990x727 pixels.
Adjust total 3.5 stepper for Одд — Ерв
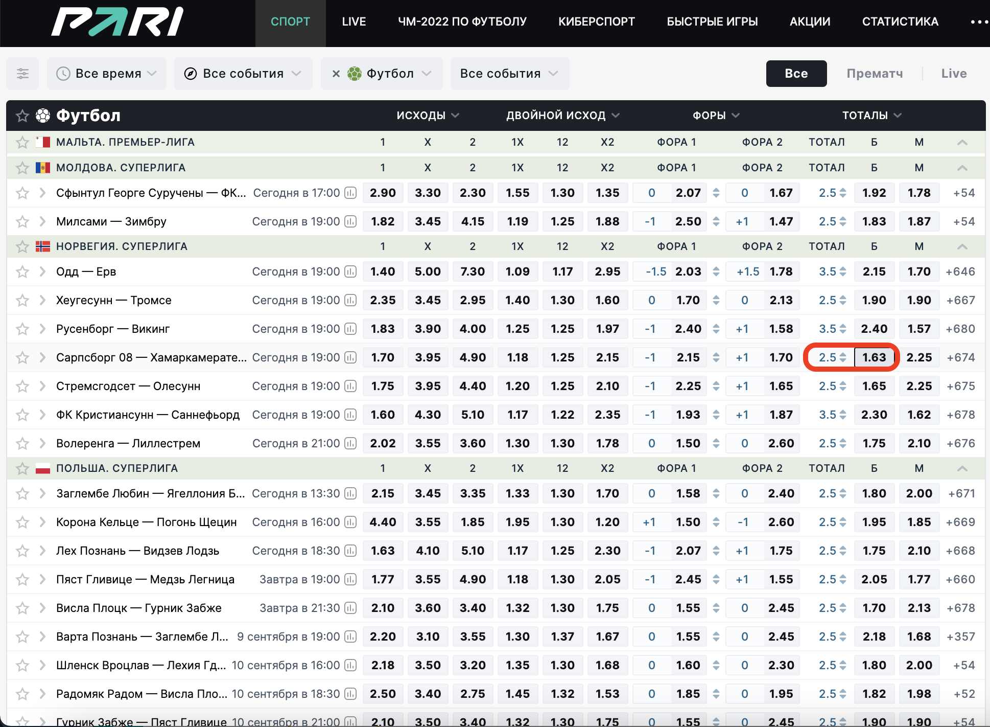pyautogui.click(x=843, y=271)
